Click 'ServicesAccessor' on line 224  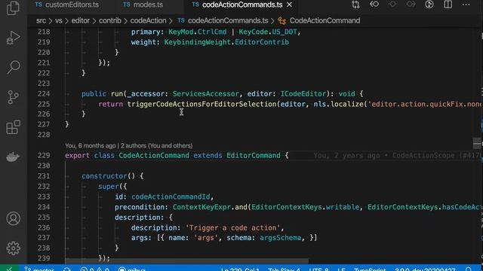tap(206, 93)
